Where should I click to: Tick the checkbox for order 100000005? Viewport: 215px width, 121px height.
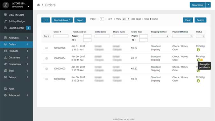pos(47,48)
